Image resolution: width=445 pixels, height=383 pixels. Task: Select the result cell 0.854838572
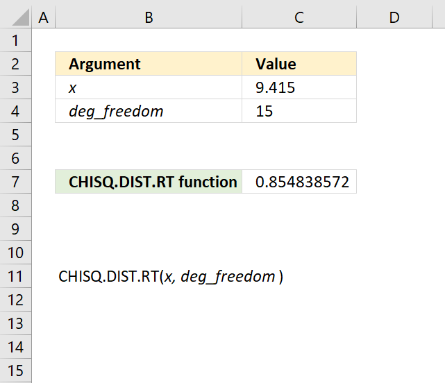(x=299, y=182)
